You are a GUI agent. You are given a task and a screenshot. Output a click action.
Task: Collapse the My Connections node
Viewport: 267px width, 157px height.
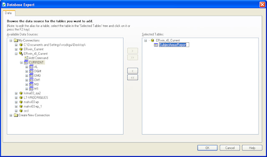[x=11, y=41]
